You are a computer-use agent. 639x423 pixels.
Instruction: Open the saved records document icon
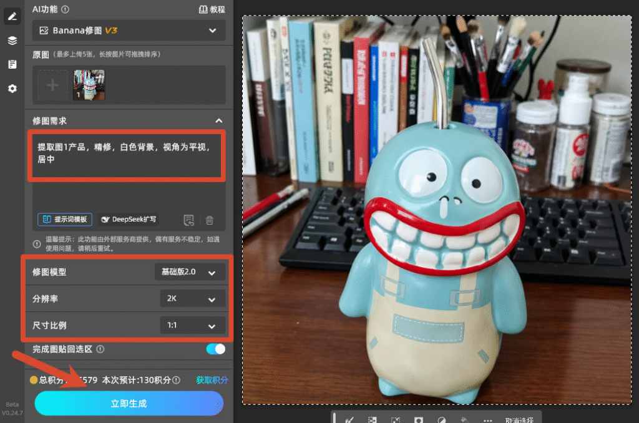point(12,64)
